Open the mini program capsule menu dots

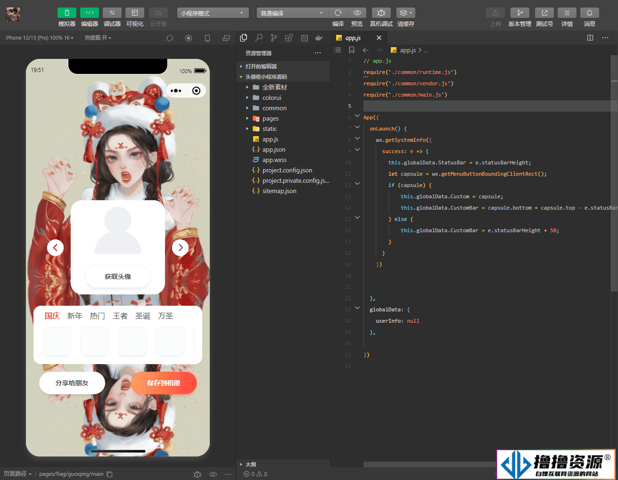pyautogui.click(x=176, y=90)
